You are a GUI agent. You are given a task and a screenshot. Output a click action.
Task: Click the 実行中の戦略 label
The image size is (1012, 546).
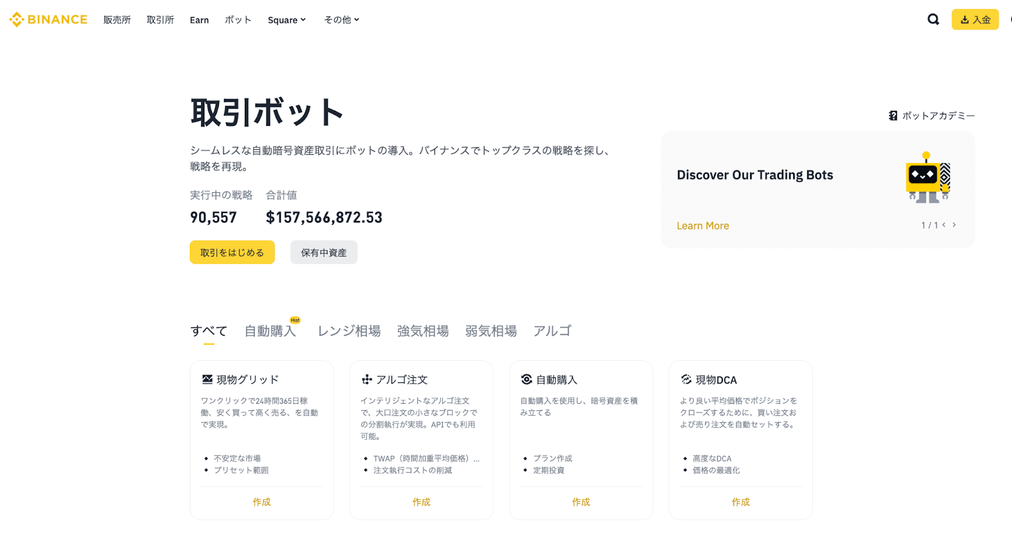pyautogui.click(x=221, y=195)
